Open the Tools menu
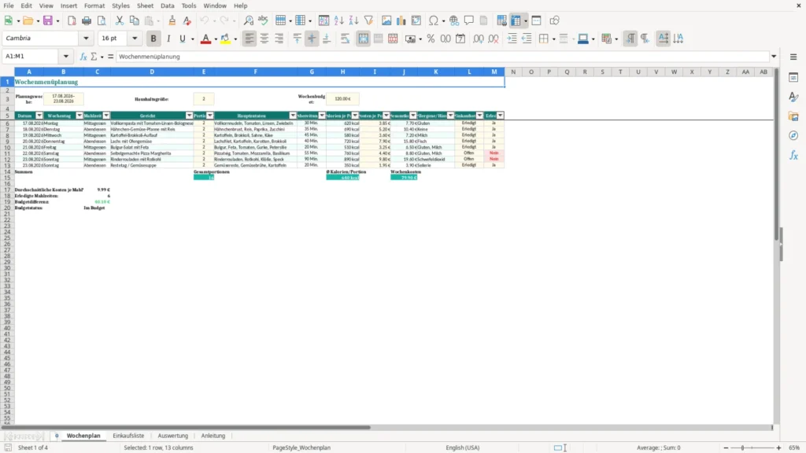Image resolution: width=806 pixels, height=453 pixels. pyautogui.click(x=189, y=6)
